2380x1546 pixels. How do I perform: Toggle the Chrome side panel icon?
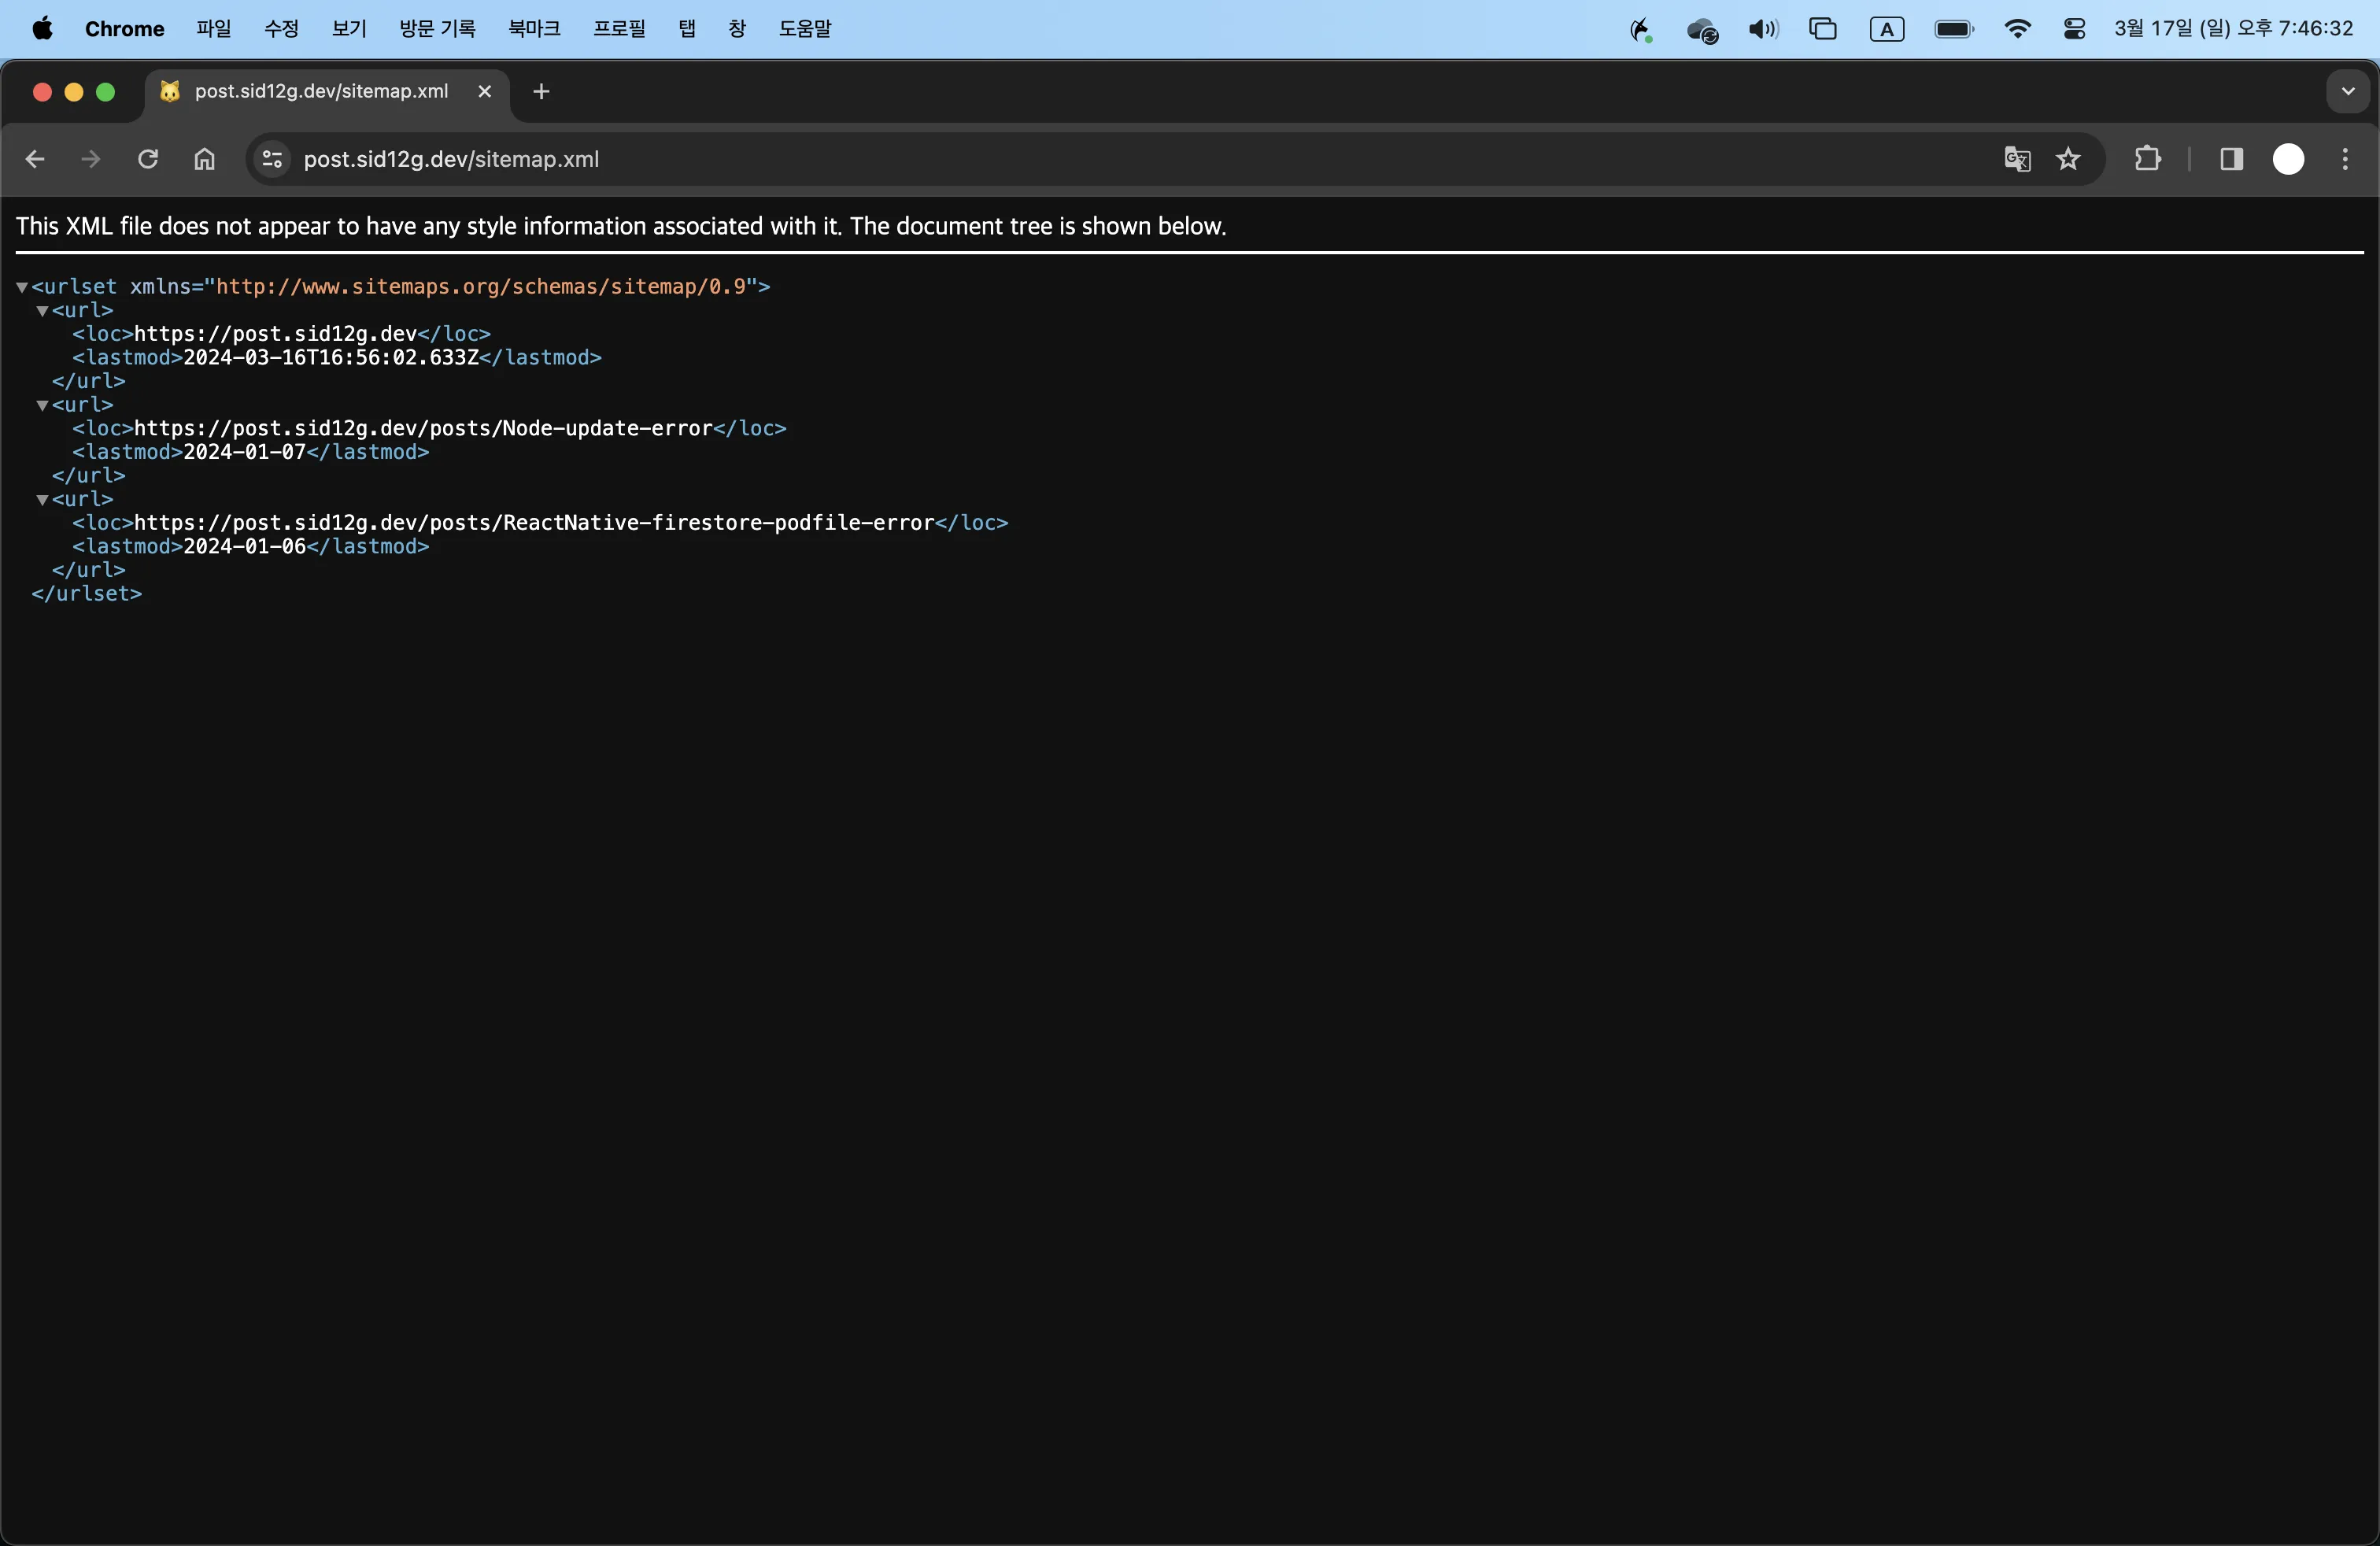[2231, 159]
